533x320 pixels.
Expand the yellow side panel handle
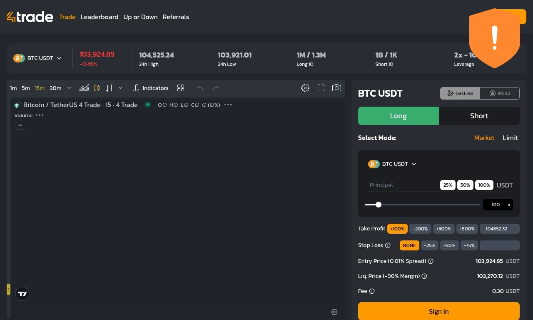click(x=8, y=289)
